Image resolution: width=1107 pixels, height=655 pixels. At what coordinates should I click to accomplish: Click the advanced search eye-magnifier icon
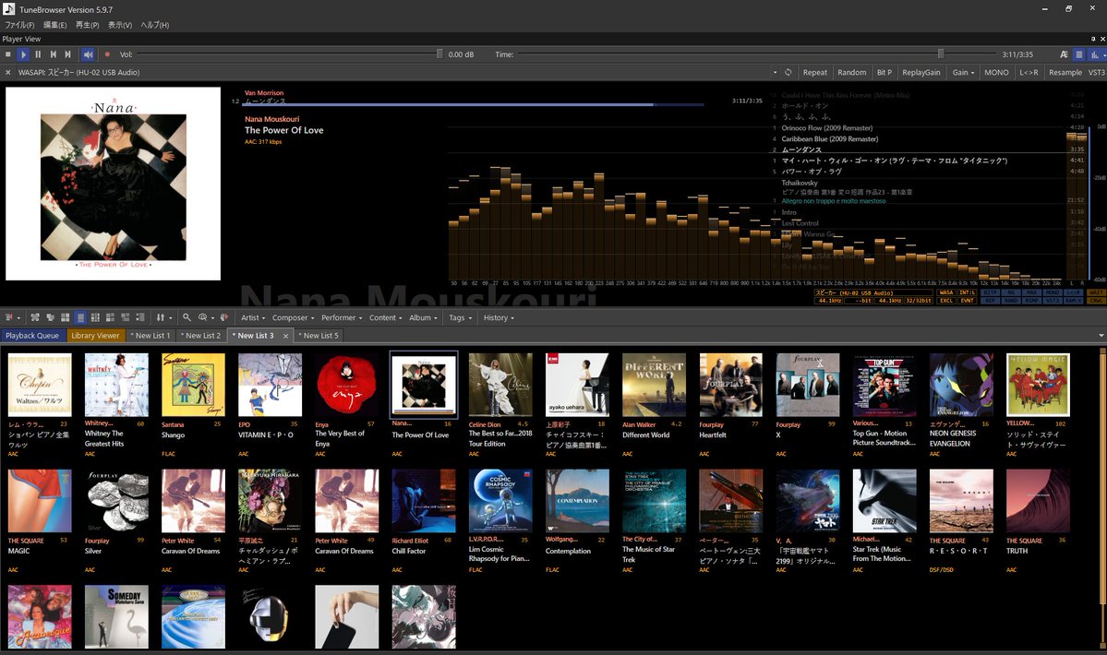coord(202,318)
